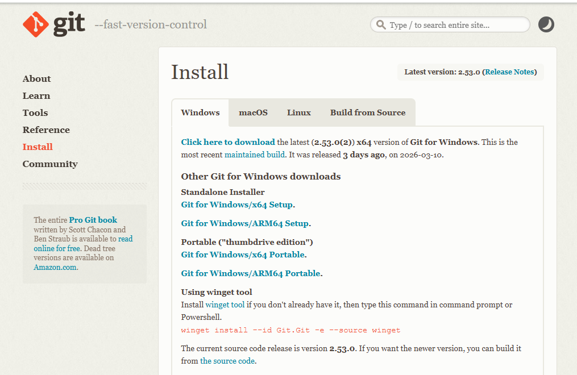Download Git for Windows/x64 Setup
This screenshot has height=375, width=577.
click(x=237, y=205)
